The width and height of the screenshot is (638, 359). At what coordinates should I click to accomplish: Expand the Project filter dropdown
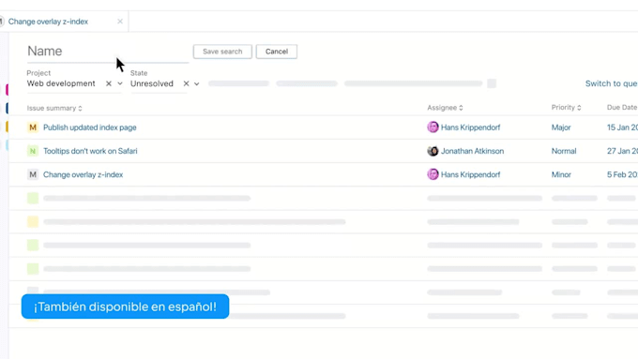tap(120, 83)
